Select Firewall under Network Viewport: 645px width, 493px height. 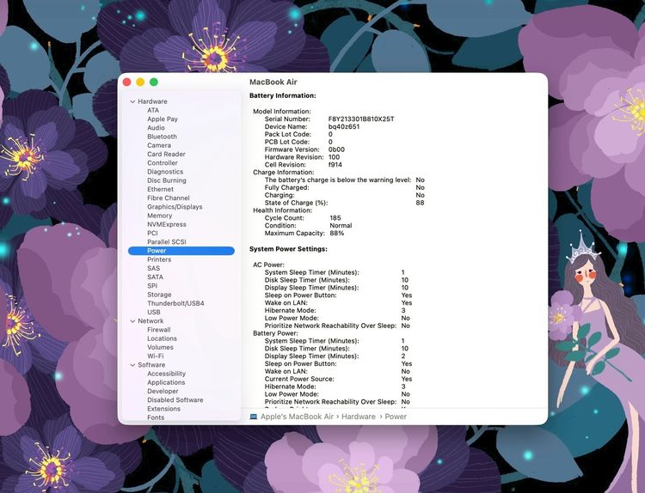[158, 330]
